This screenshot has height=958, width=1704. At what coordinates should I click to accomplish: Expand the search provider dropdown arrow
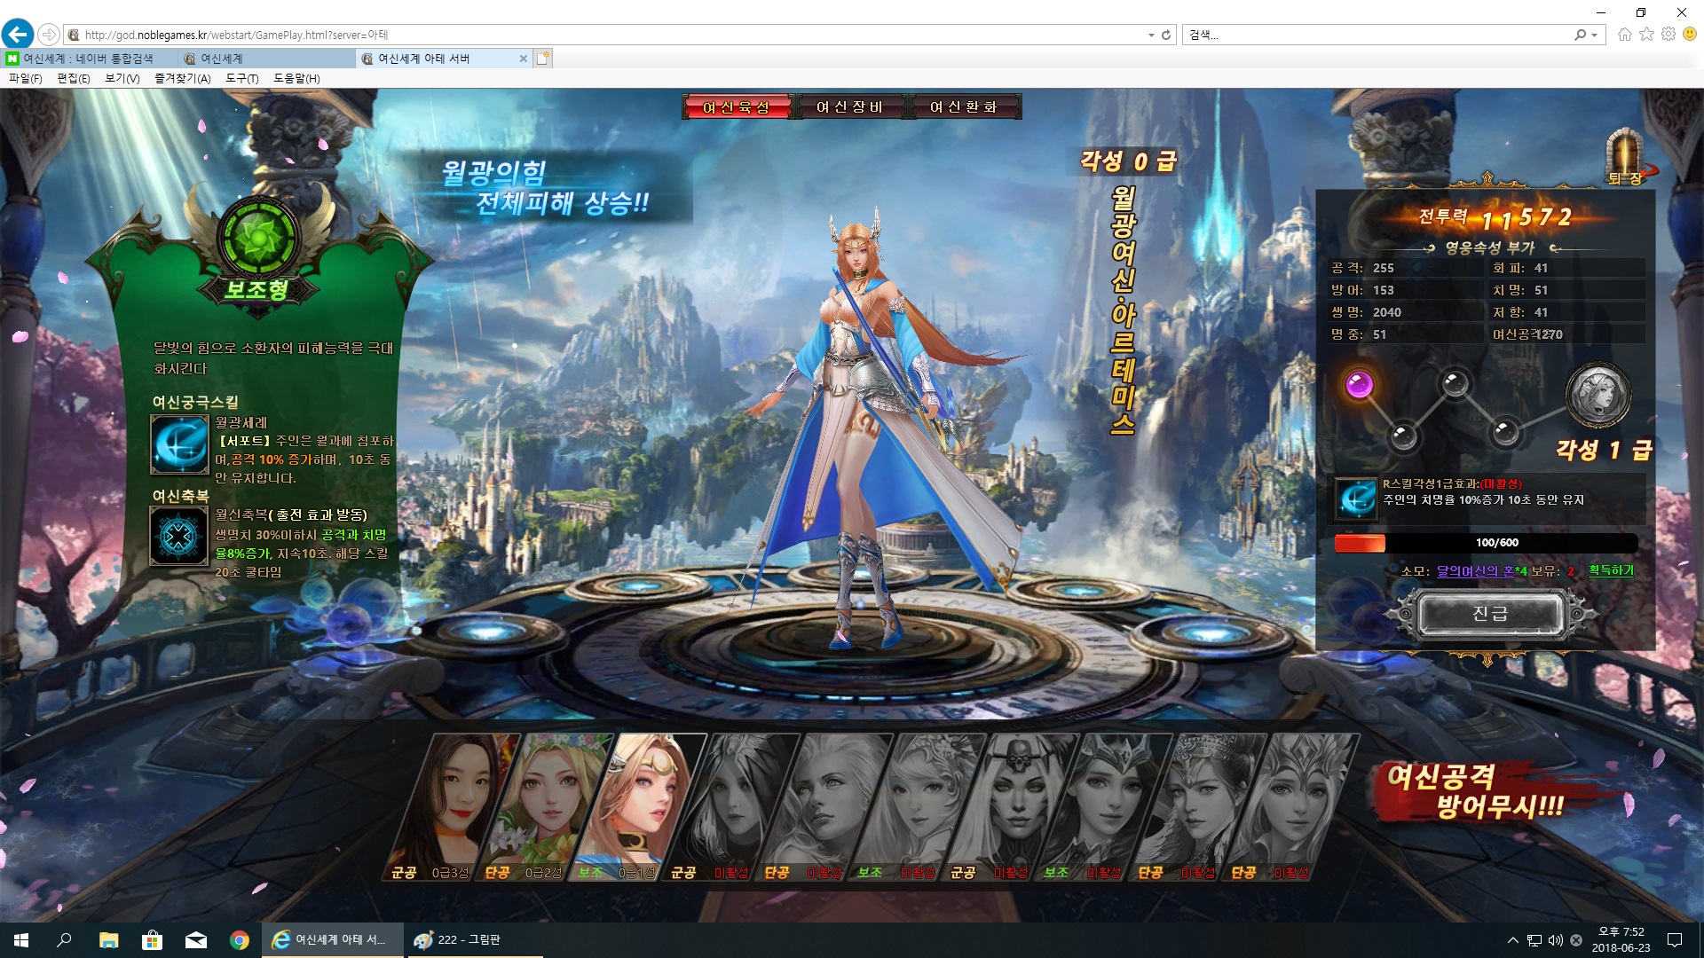point(1594,35)
